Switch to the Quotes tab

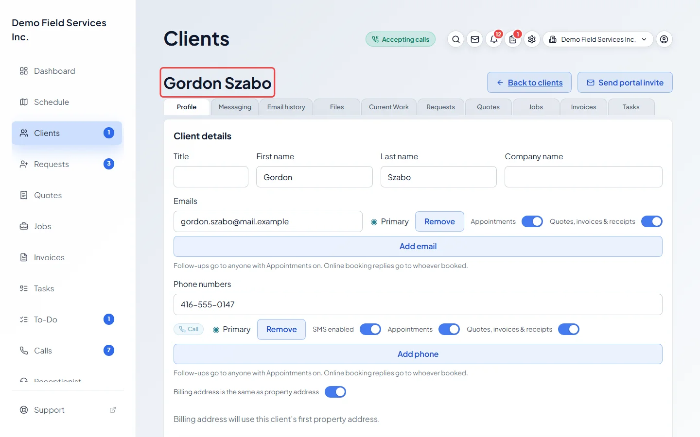click(x=489, y=107)
